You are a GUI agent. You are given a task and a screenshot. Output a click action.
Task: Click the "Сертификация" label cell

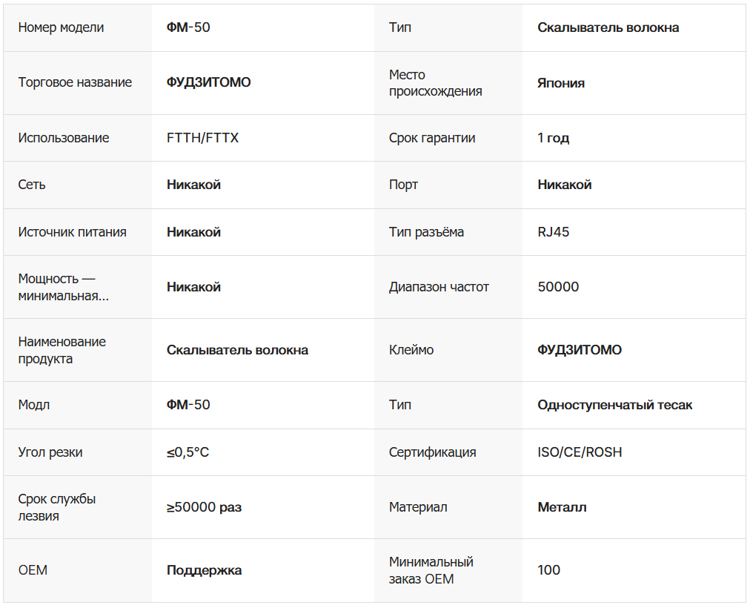coord(432,452)
